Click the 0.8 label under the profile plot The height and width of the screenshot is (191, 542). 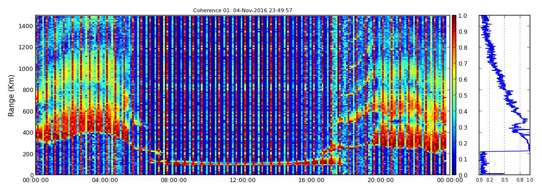(x=520, y=180)
